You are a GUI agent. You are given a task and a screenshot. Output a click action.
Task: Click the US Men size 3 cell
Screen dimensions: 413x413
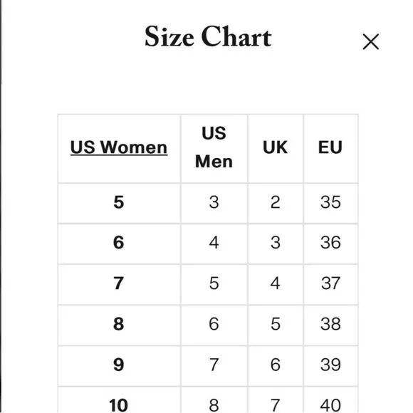(214, 202)
